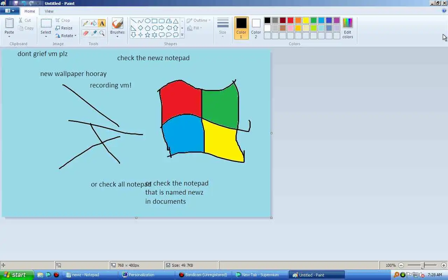448x280 pixels.
Task: Click the Brushes tool icon
Action: (x=117, y=23)
